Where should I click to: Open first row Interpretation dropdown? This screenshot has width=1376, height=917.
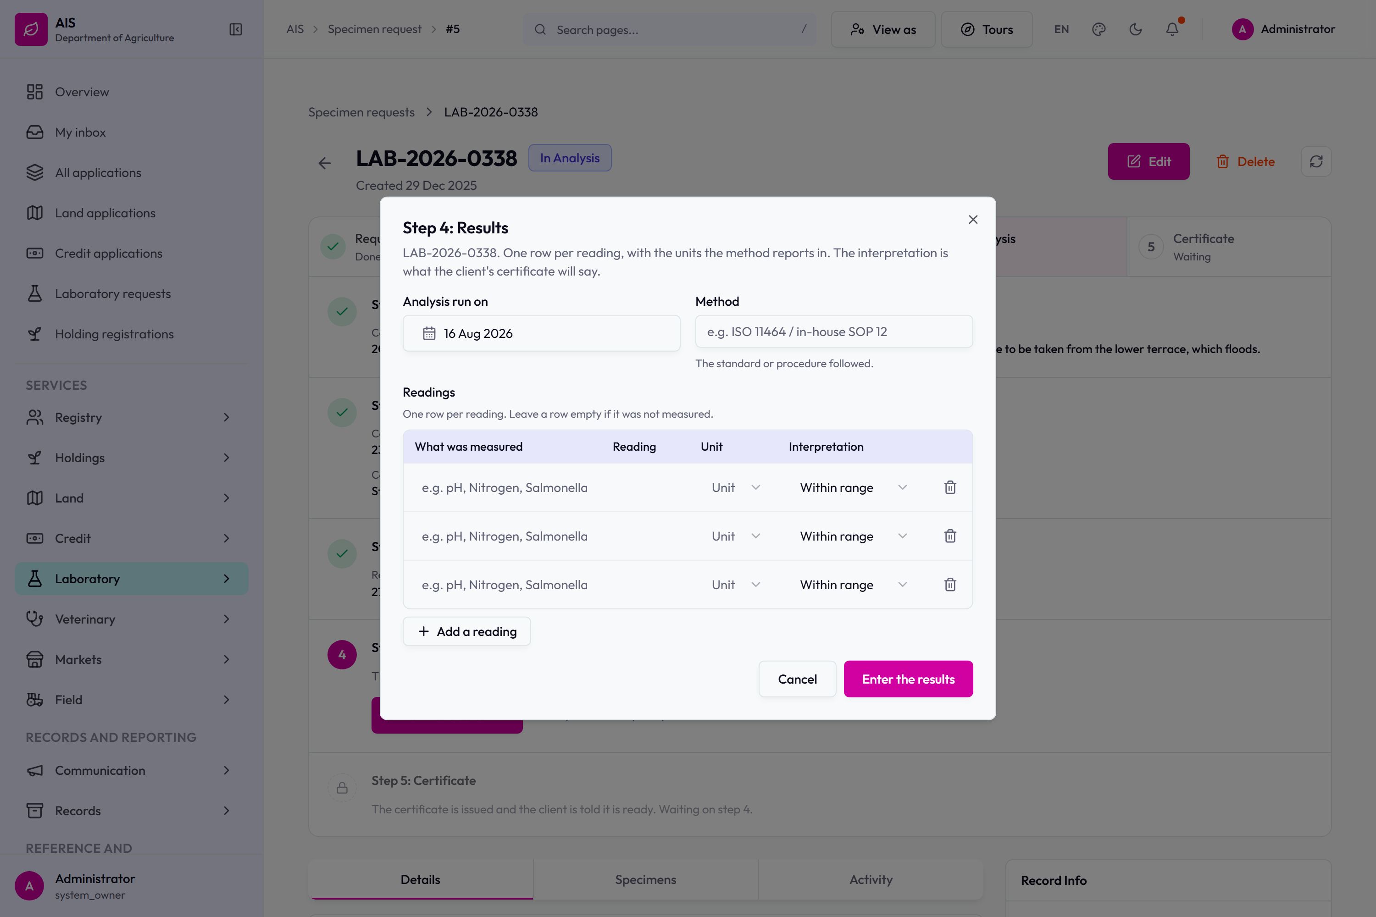[853, 487]
